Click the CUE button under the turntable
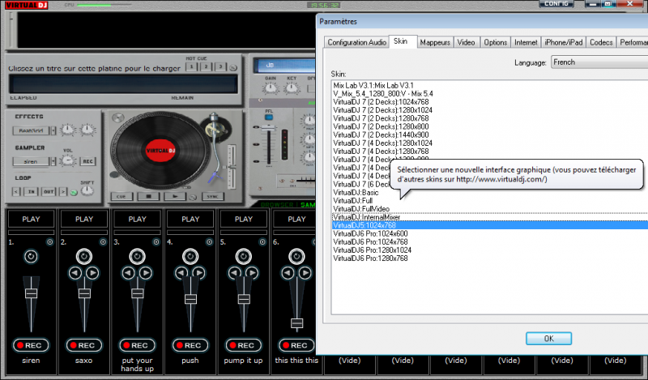Viewport: 648px width, 380px height. [x=122, y=196]
